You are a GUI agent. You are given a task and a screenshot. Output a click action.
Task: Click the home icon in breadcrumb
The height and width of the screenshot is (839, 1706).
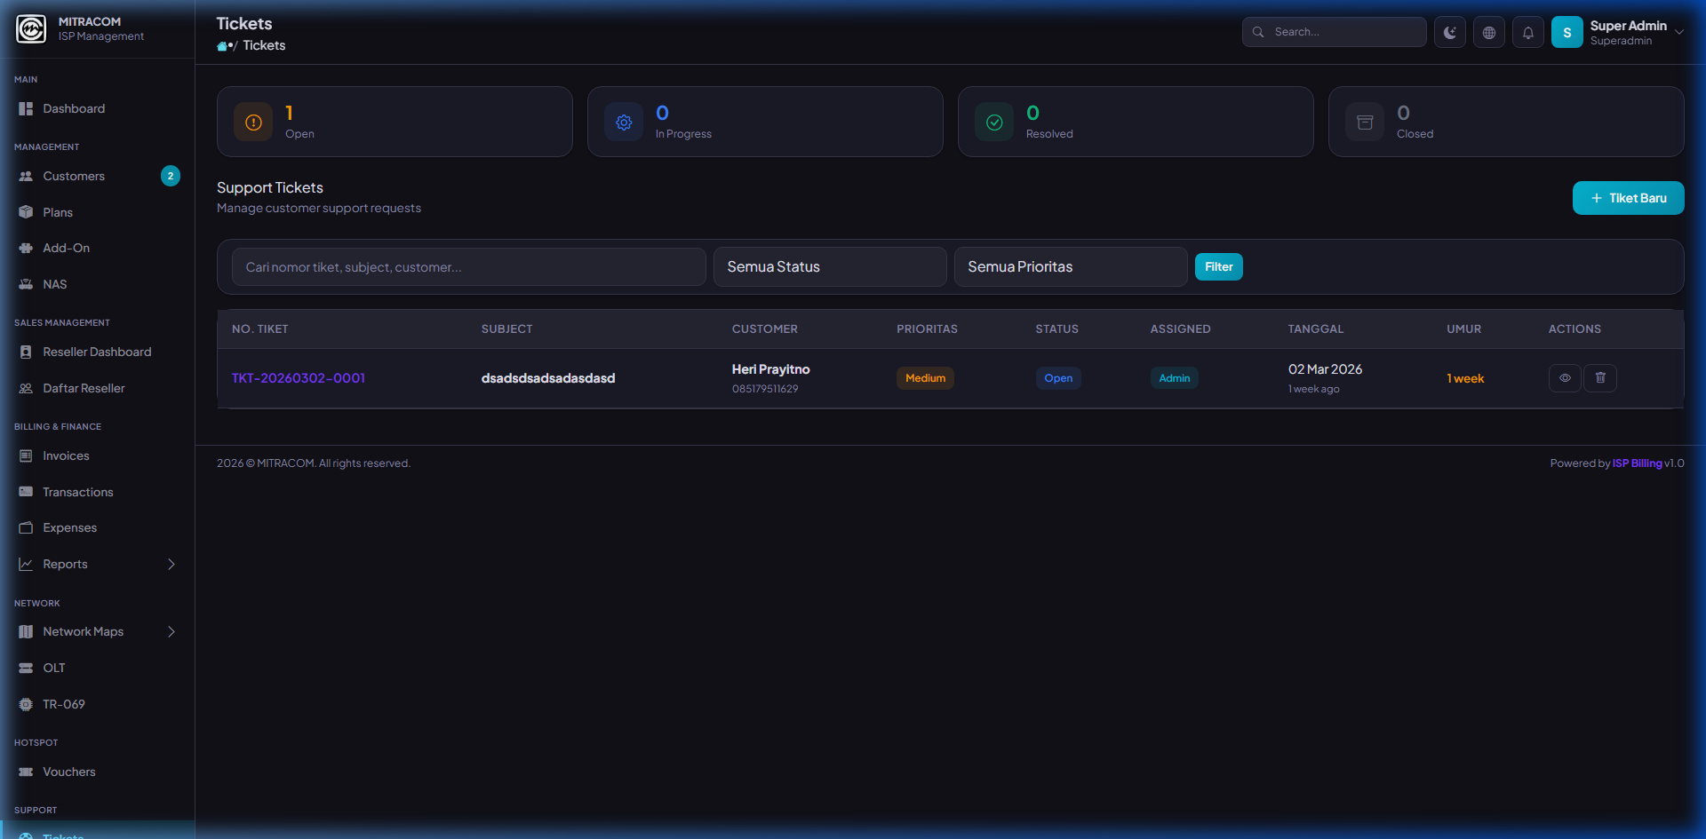222,46
